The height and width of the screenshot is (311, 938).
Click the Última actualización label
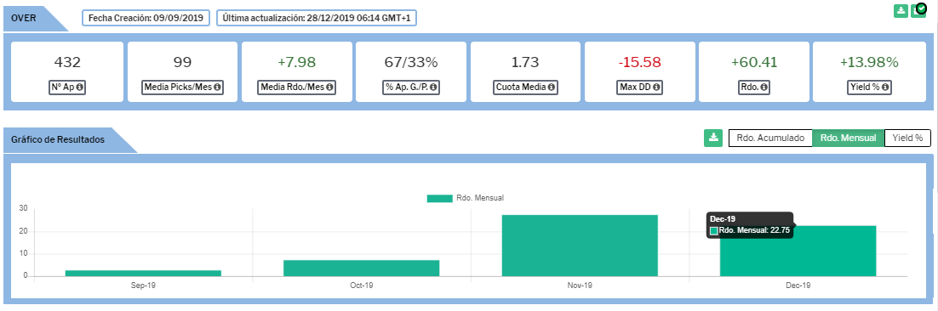pyautogui.click(x=317, y=18)
